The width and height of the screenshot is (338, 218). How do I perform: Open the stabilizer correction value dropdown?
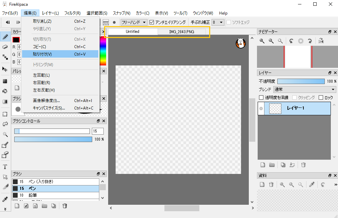pos(218,22)
